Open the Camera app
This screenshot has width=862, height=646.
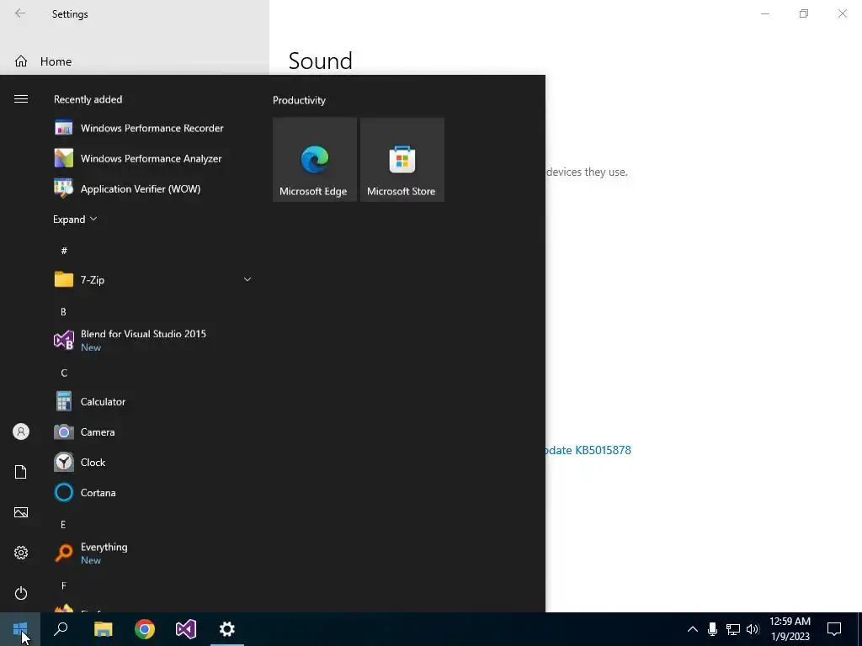[x=152, y=432]
